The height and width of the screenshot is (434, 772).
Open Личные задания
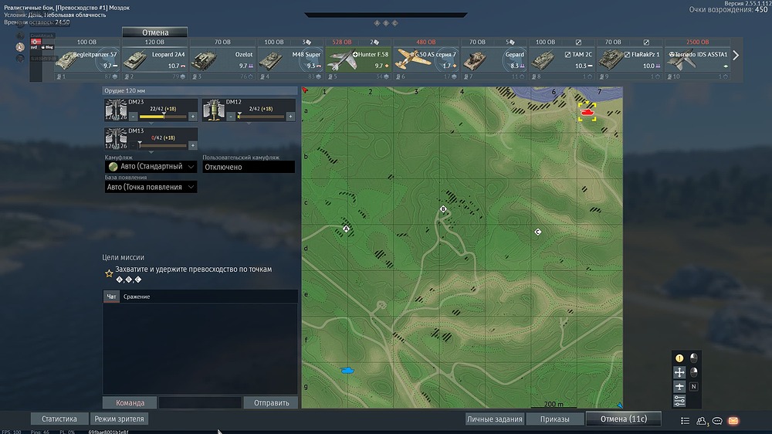tap(494, 419)
